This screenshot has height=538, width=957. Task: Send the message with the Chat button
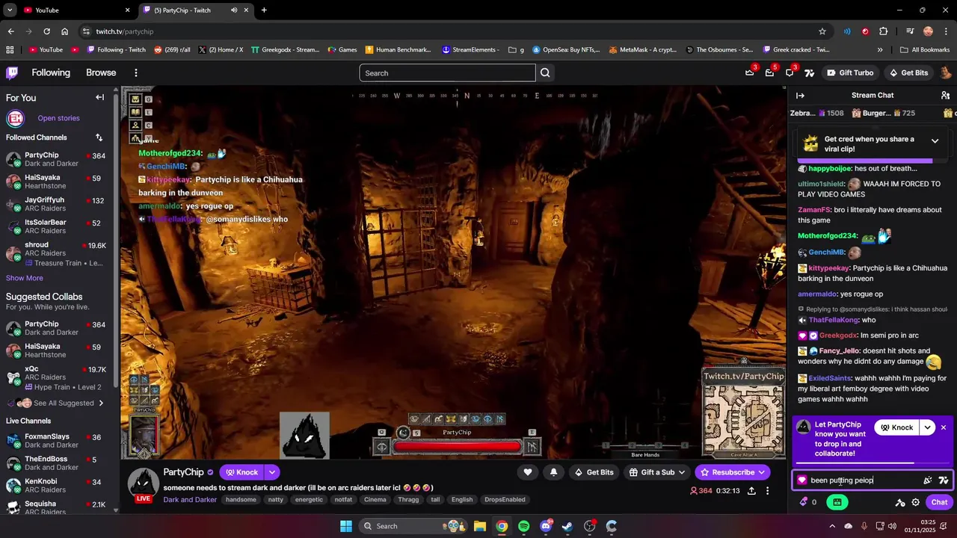(939, 502)
